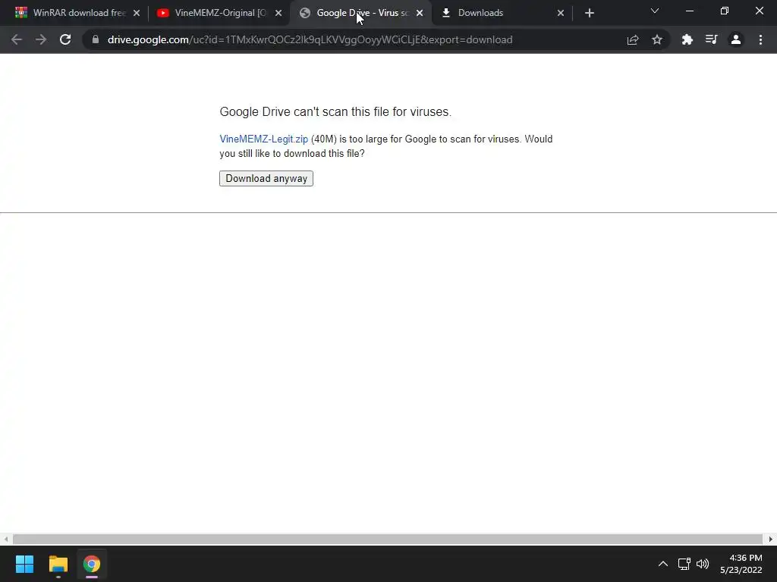The width and height of the screenshot is (777, 582).
Task: Show hidden system tray icons
Action: [x=663, y=564]
